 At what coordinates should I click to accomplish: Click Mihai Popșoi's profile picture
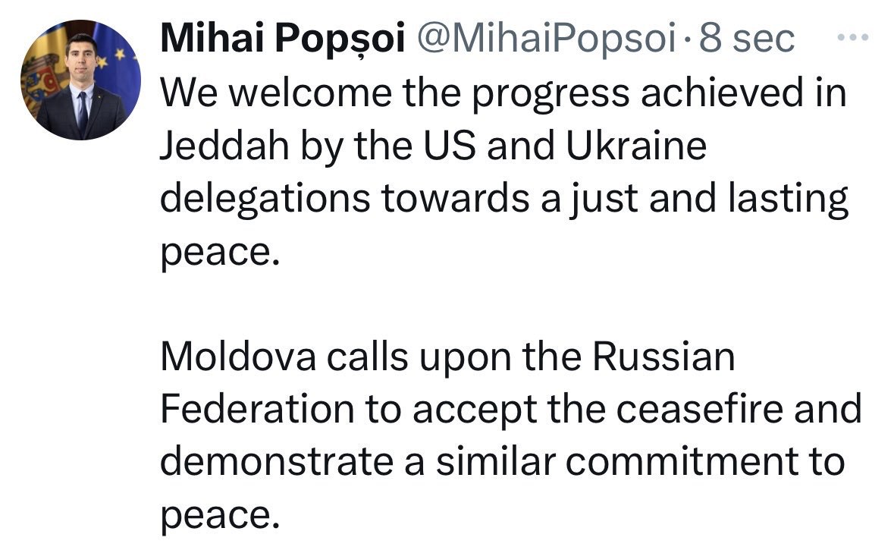[x=80, y=80]
